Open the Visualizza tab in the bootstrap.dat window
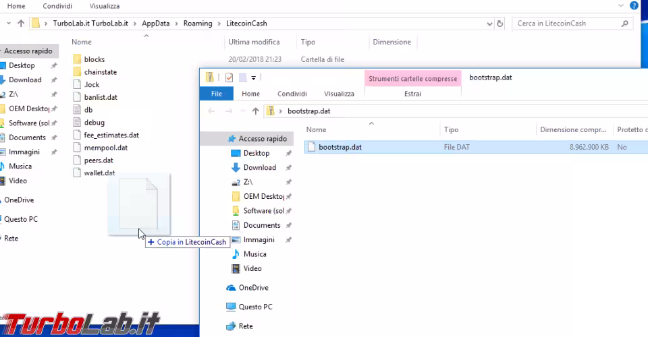The image size is (648, 337). tap(340, 94)
